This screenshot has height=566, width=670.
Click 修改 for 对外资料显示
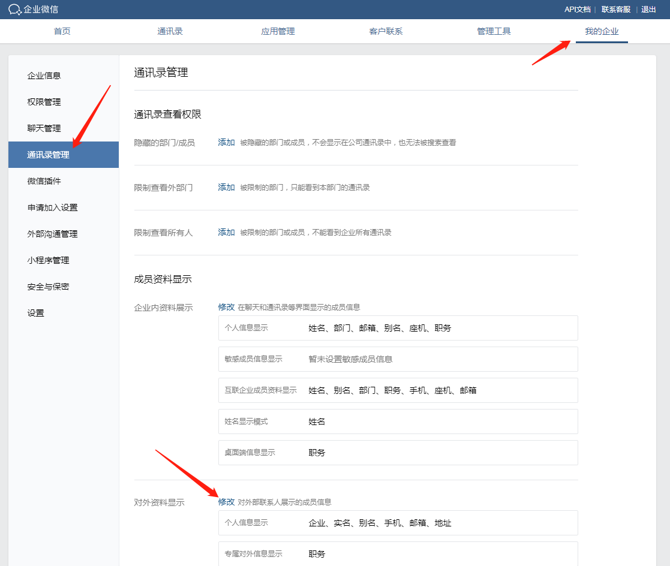[226, 502]
